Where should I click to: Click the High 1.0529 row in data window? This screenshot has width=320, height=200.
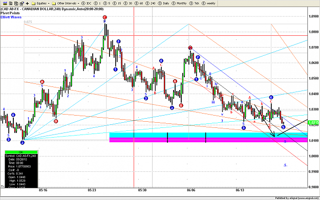[x=21, y=181]
